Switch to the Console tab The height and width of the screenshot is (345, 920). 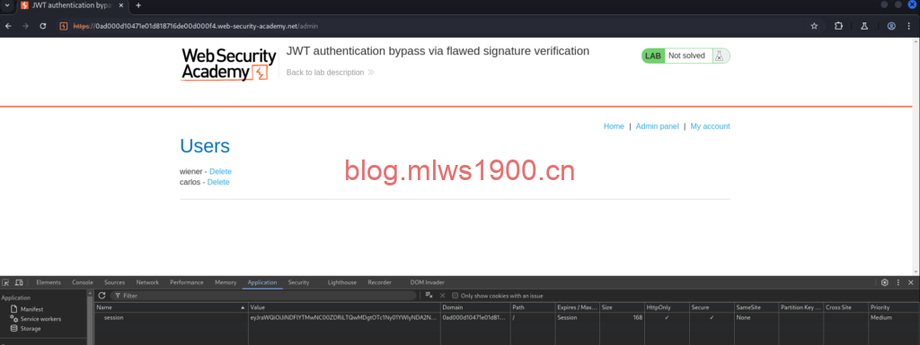[x=83, y=282]
